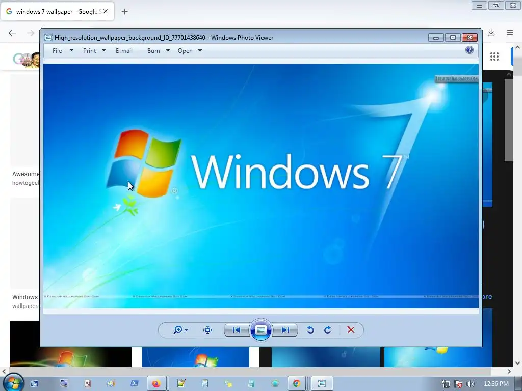522x391 pixels.
Task: Open the Paint taskbar icon
Action: click(x=111, y=384)
